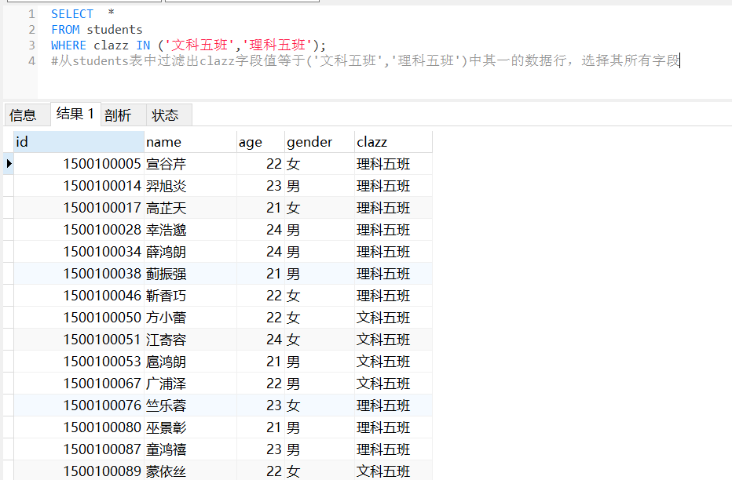This screenshot has height=480, width=732.
Task: Select name cell 高芷天
Action: coord(190,208)
